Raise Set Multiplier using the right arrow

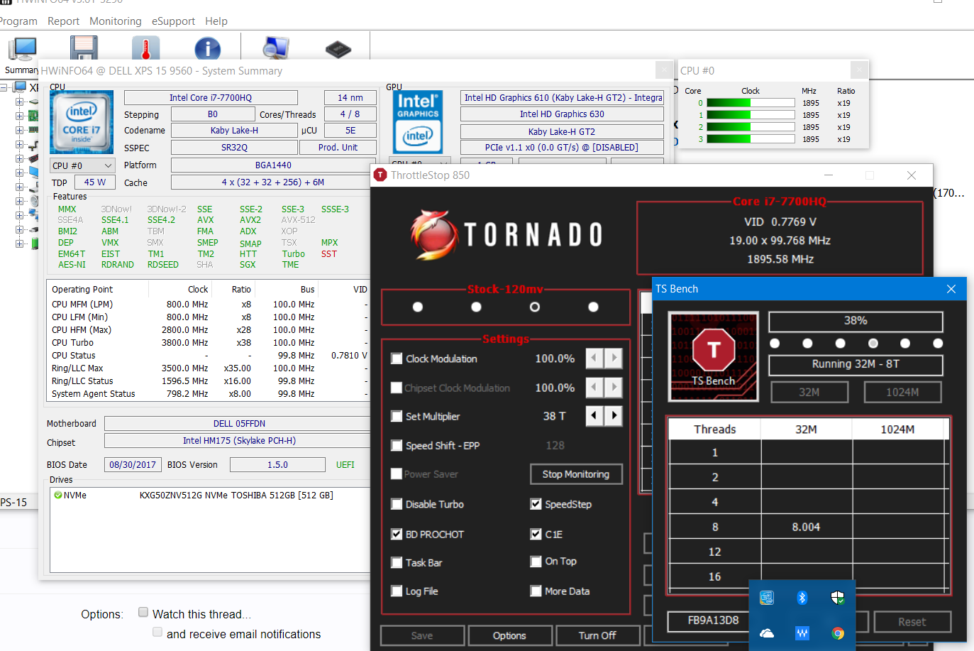[x=614, y=416]
